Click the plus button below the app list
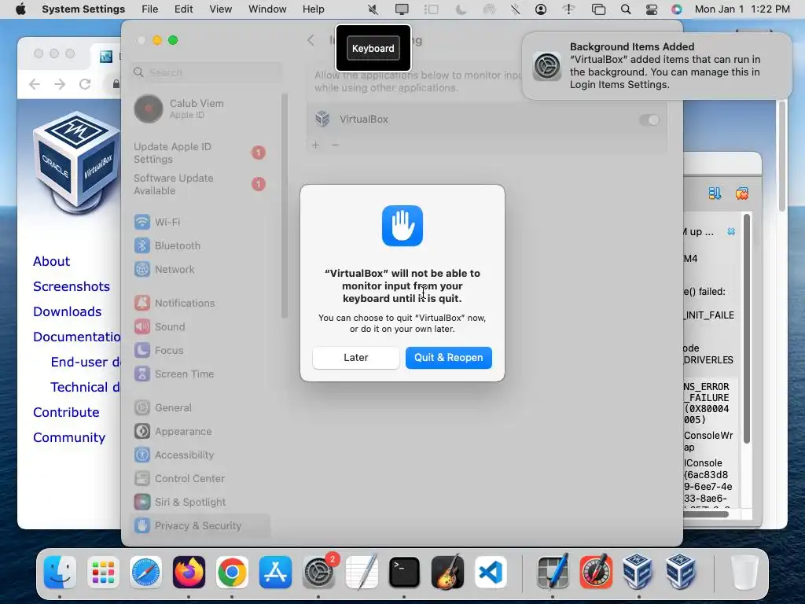This screenshot has width=805, height=604. [x=316, y=145]
